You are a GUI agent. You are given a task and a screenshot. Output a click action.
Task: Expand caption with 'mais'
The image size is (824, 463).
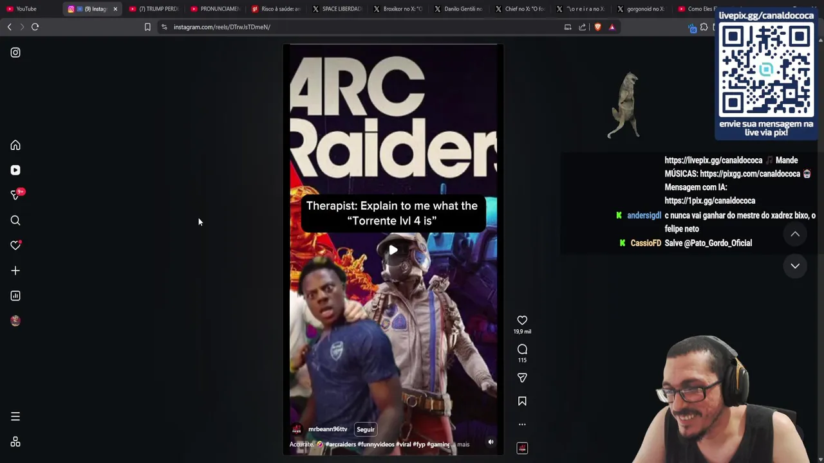[463, 444]
